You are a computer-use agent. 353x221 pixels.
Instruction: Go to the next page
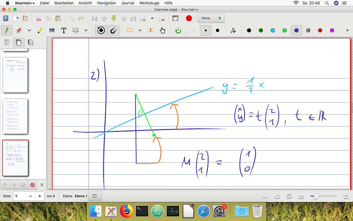click(x=124, y=18)
